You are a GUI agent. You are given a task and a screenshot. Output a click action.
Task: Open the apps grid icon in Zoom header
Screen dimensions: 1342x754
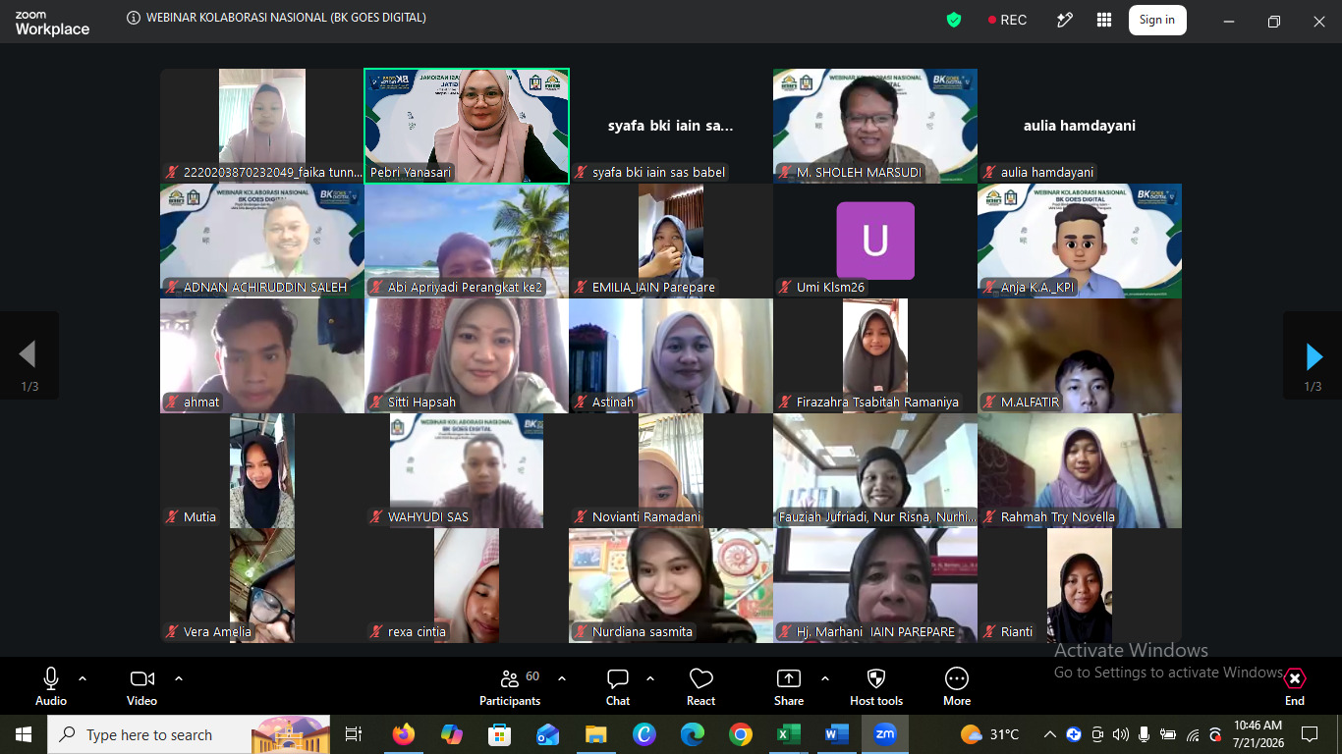tap(1104, 20)
